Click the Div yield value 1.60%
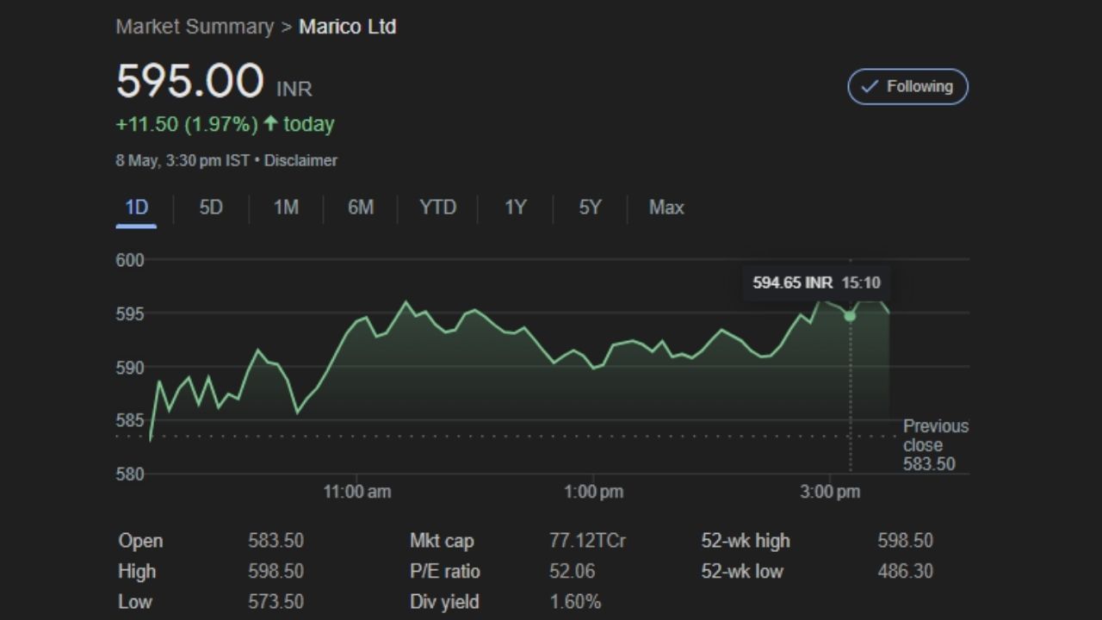This screenshot has width=1102, height=620. (575, 602)
